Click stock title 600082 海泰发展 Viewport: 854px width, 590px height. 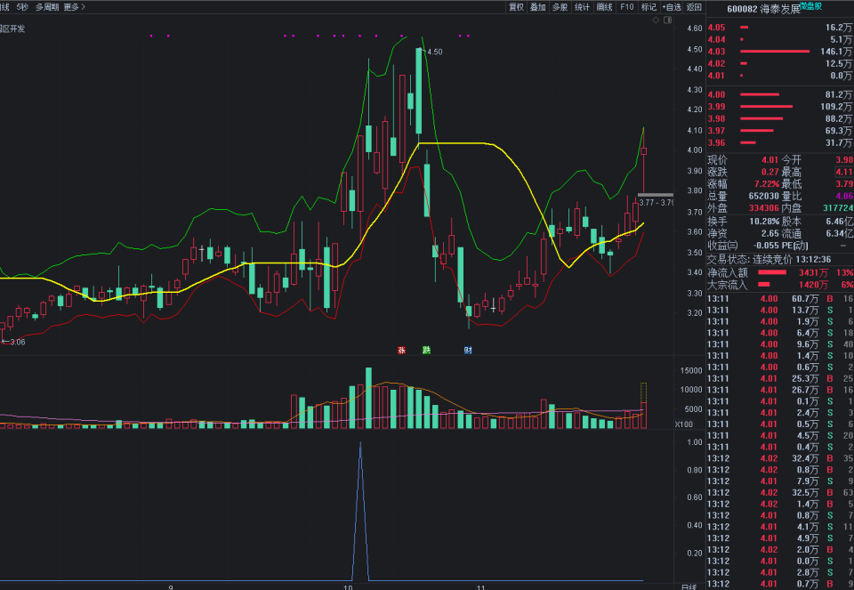click(x=763, y=9)
